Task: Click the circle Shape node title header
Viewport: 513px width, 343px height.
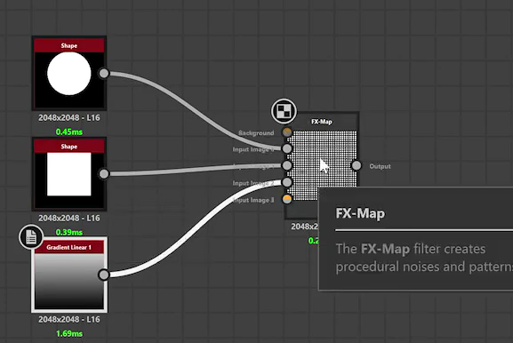Action: click(x=69, y=45)
